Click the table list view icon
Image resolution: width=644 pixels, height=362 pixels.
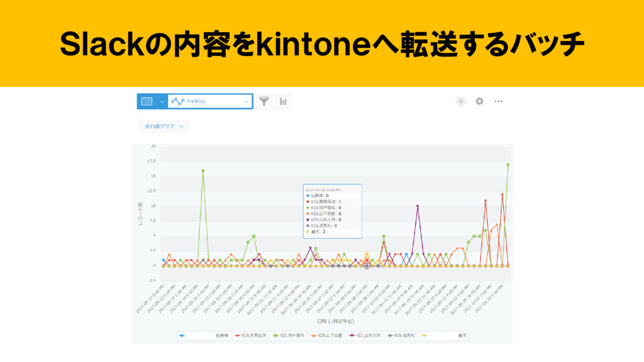147,101
